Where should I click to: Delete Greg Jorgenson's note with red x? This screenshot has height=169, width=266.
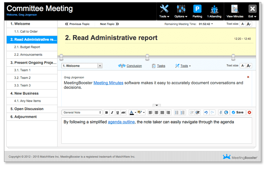248,77
